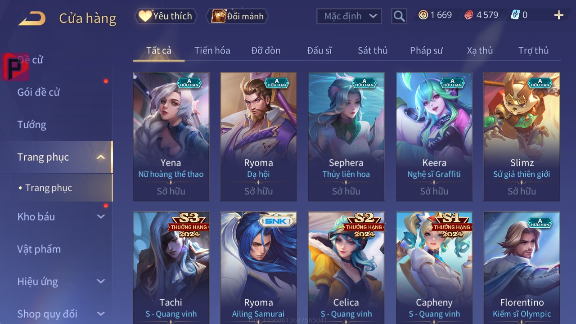The width and height of the screenshot is (576, 324).
Task: Collapse the Trang phục sidebar section
Action: coord(101,157)
